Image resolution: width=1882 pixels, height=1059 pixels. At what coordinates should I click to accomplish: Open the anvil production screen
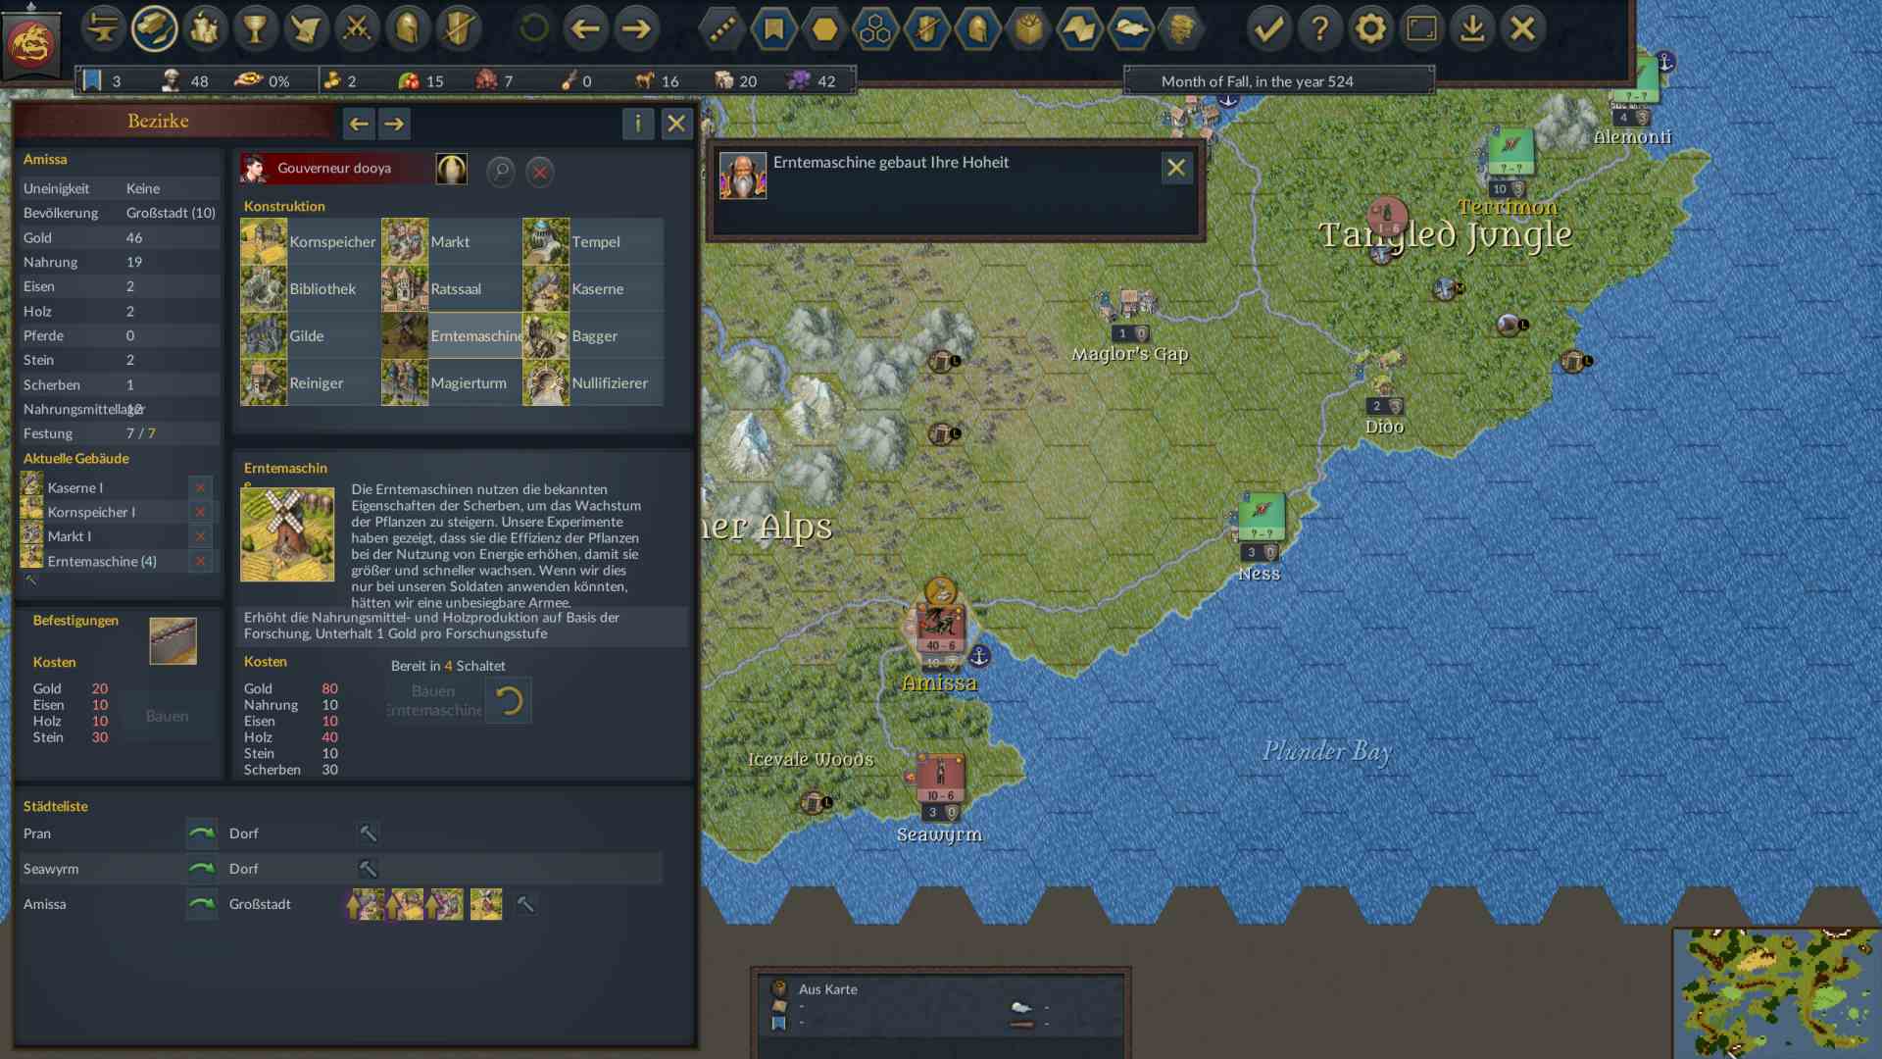tap(103, 28)
